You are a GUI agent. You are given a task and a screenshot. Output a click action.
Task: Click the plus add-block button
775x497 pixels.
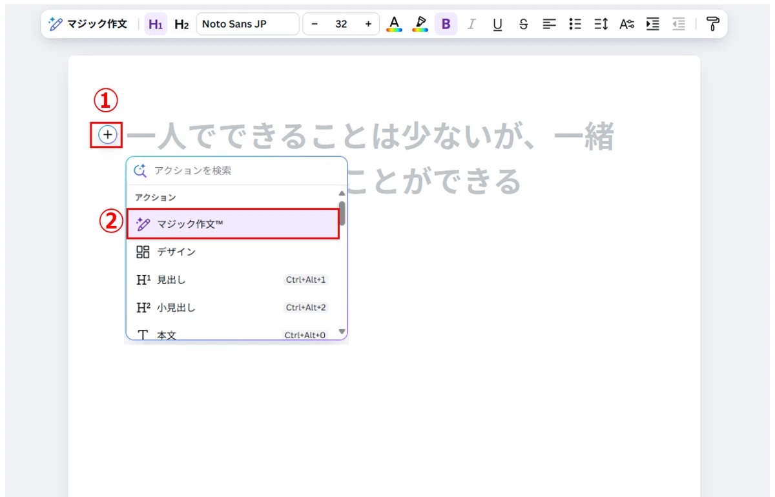[x=107, y=135]
